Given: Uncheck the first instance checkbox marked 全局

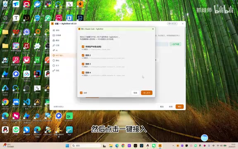Looking at the screenshot, I should click(x=83, y=47).
